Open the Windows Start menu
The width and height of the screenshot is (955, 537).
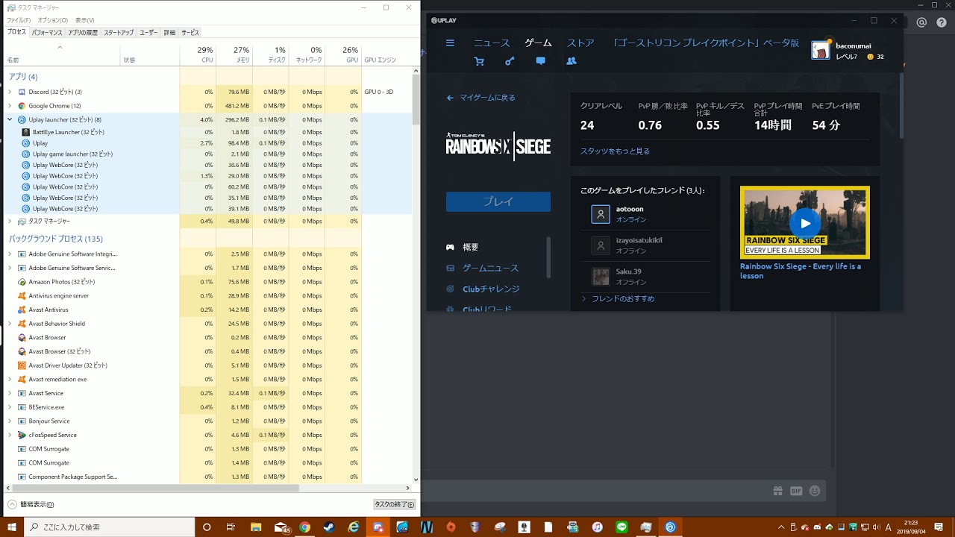(12, 527)
